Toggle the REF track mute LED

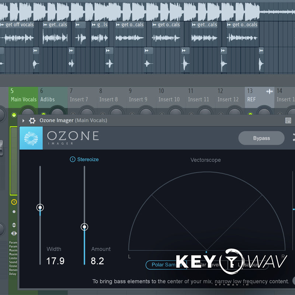click(250, 115)
